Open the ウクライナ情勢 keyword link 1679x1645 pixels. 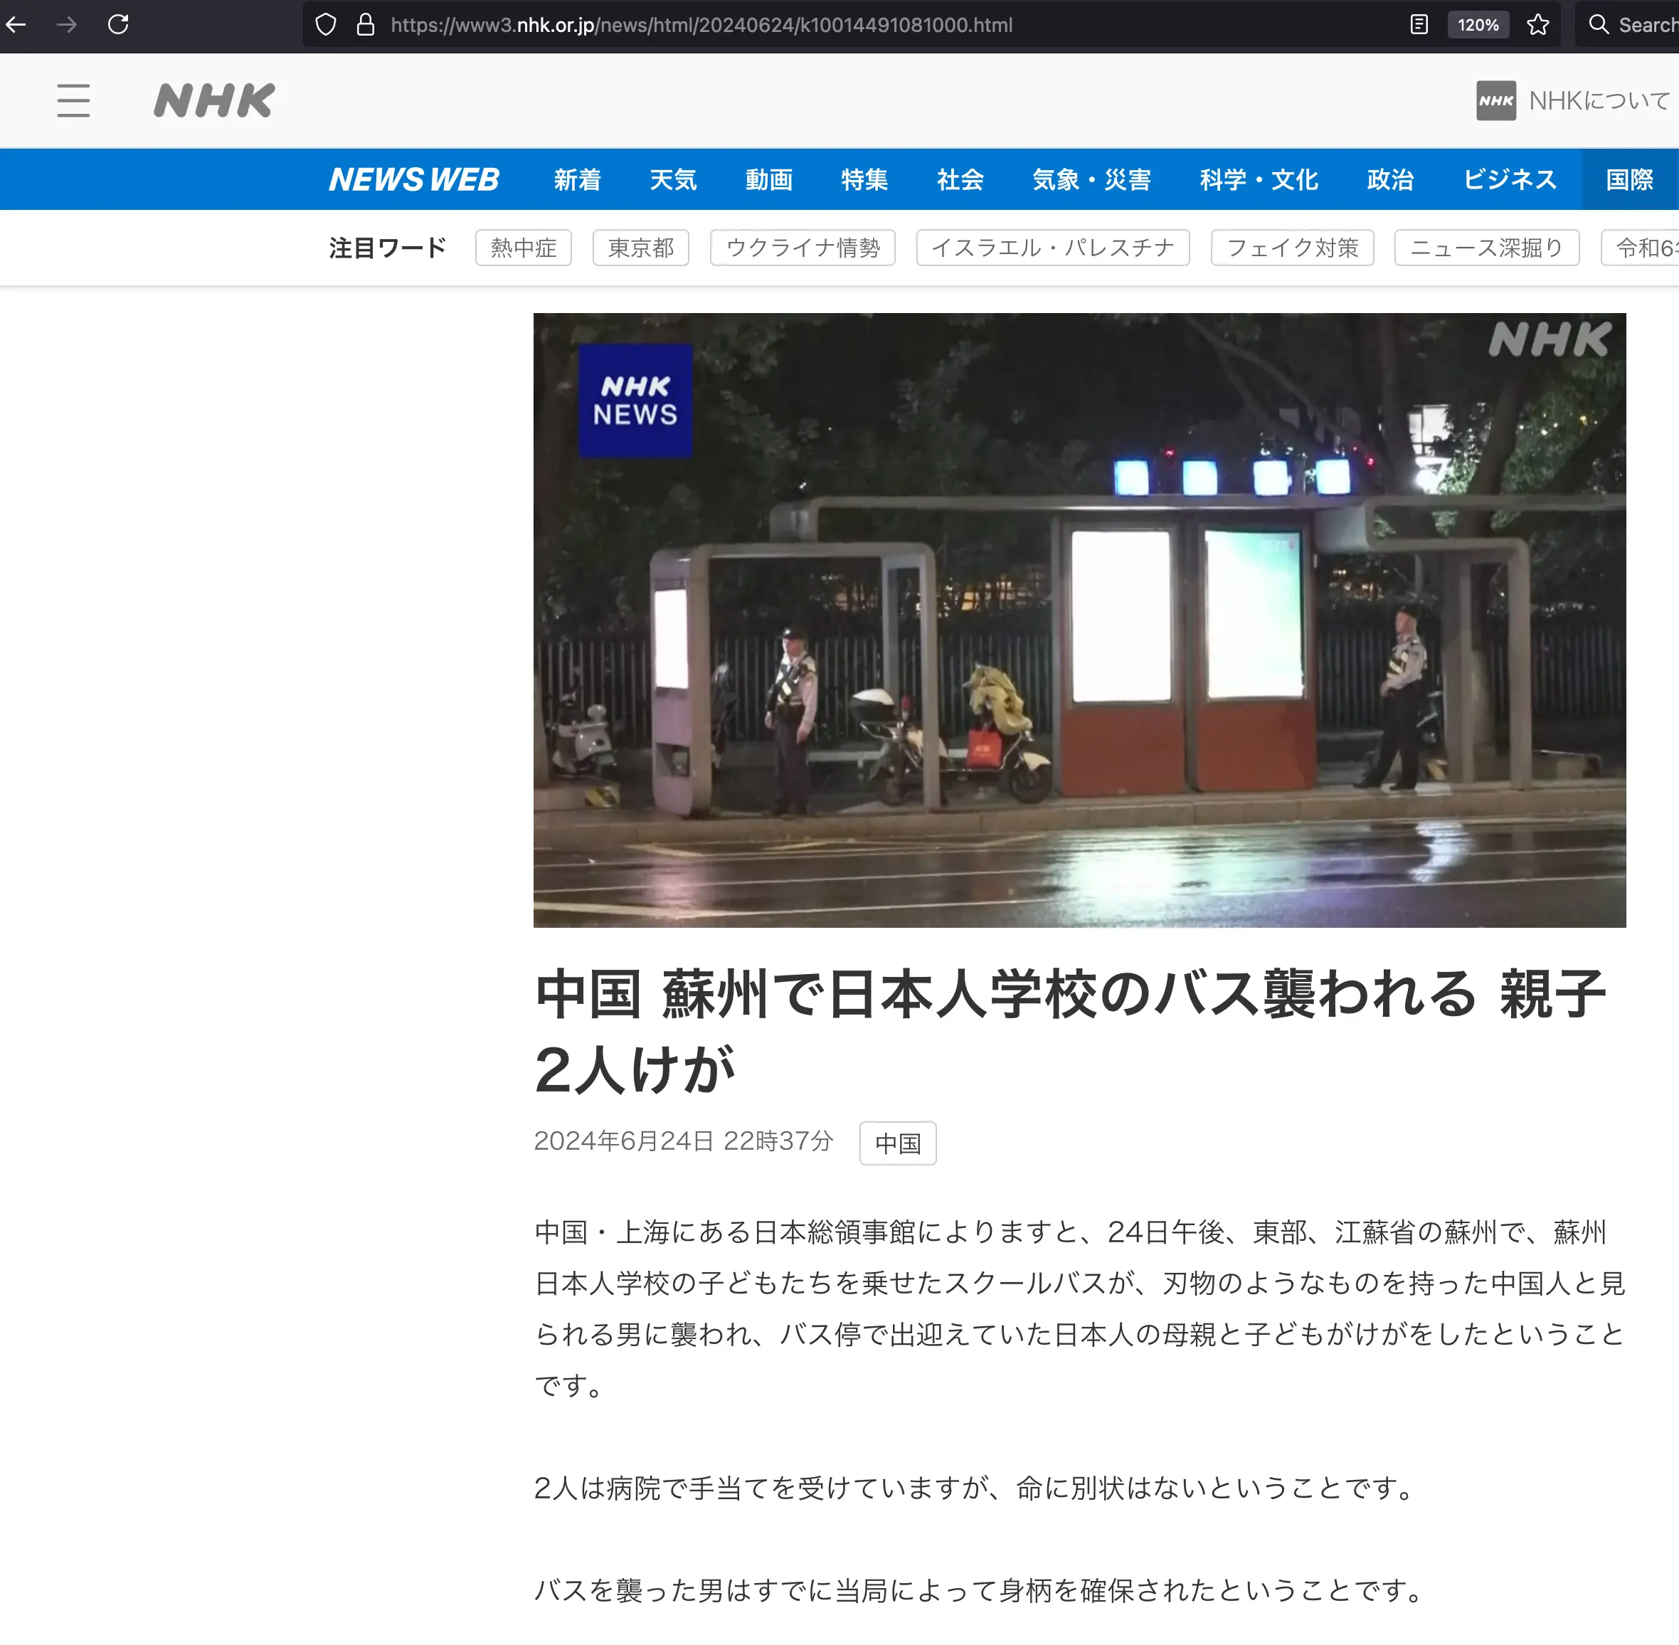click(x=802, y=248)
